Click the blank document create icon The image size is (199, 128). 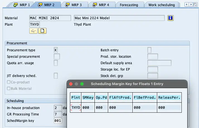coord(42,31)
